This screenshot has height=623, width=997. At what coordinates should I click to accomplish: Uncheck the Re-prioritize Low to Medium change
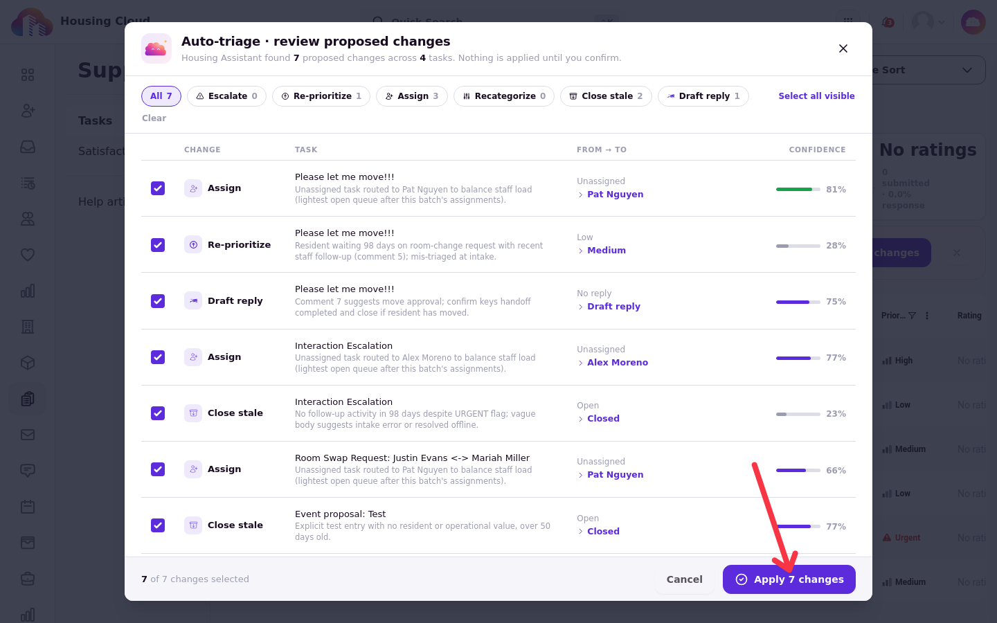pos(158,245)
